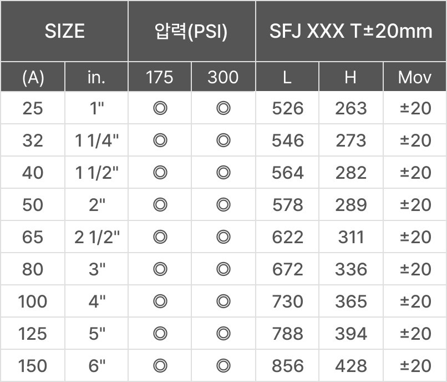Click the SIZE header cell
447x382 pixels.
click(64, 31)
